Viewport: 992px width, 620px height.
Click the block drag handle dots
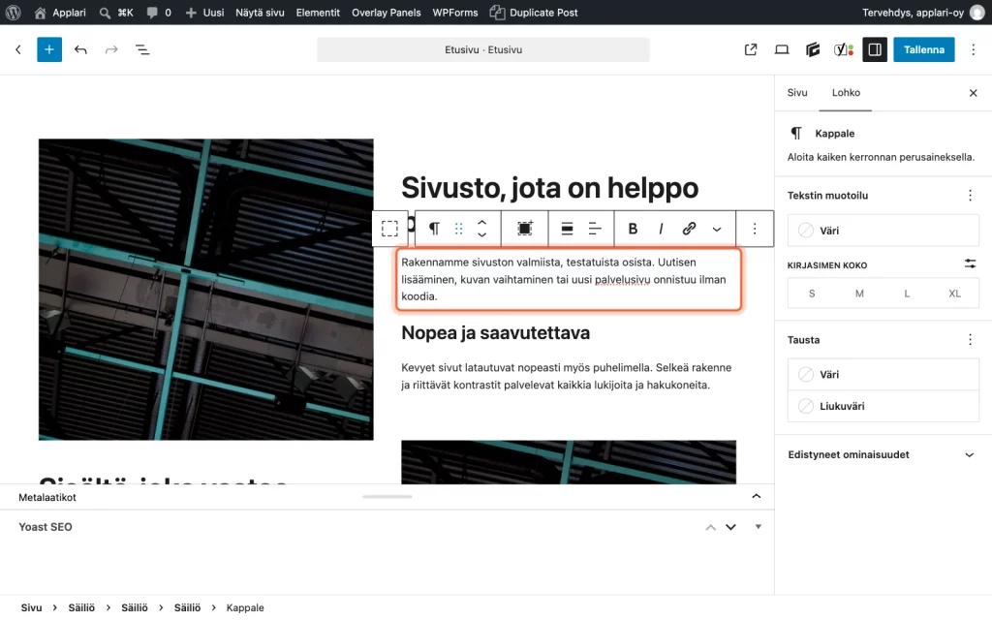tap(458, 229)
